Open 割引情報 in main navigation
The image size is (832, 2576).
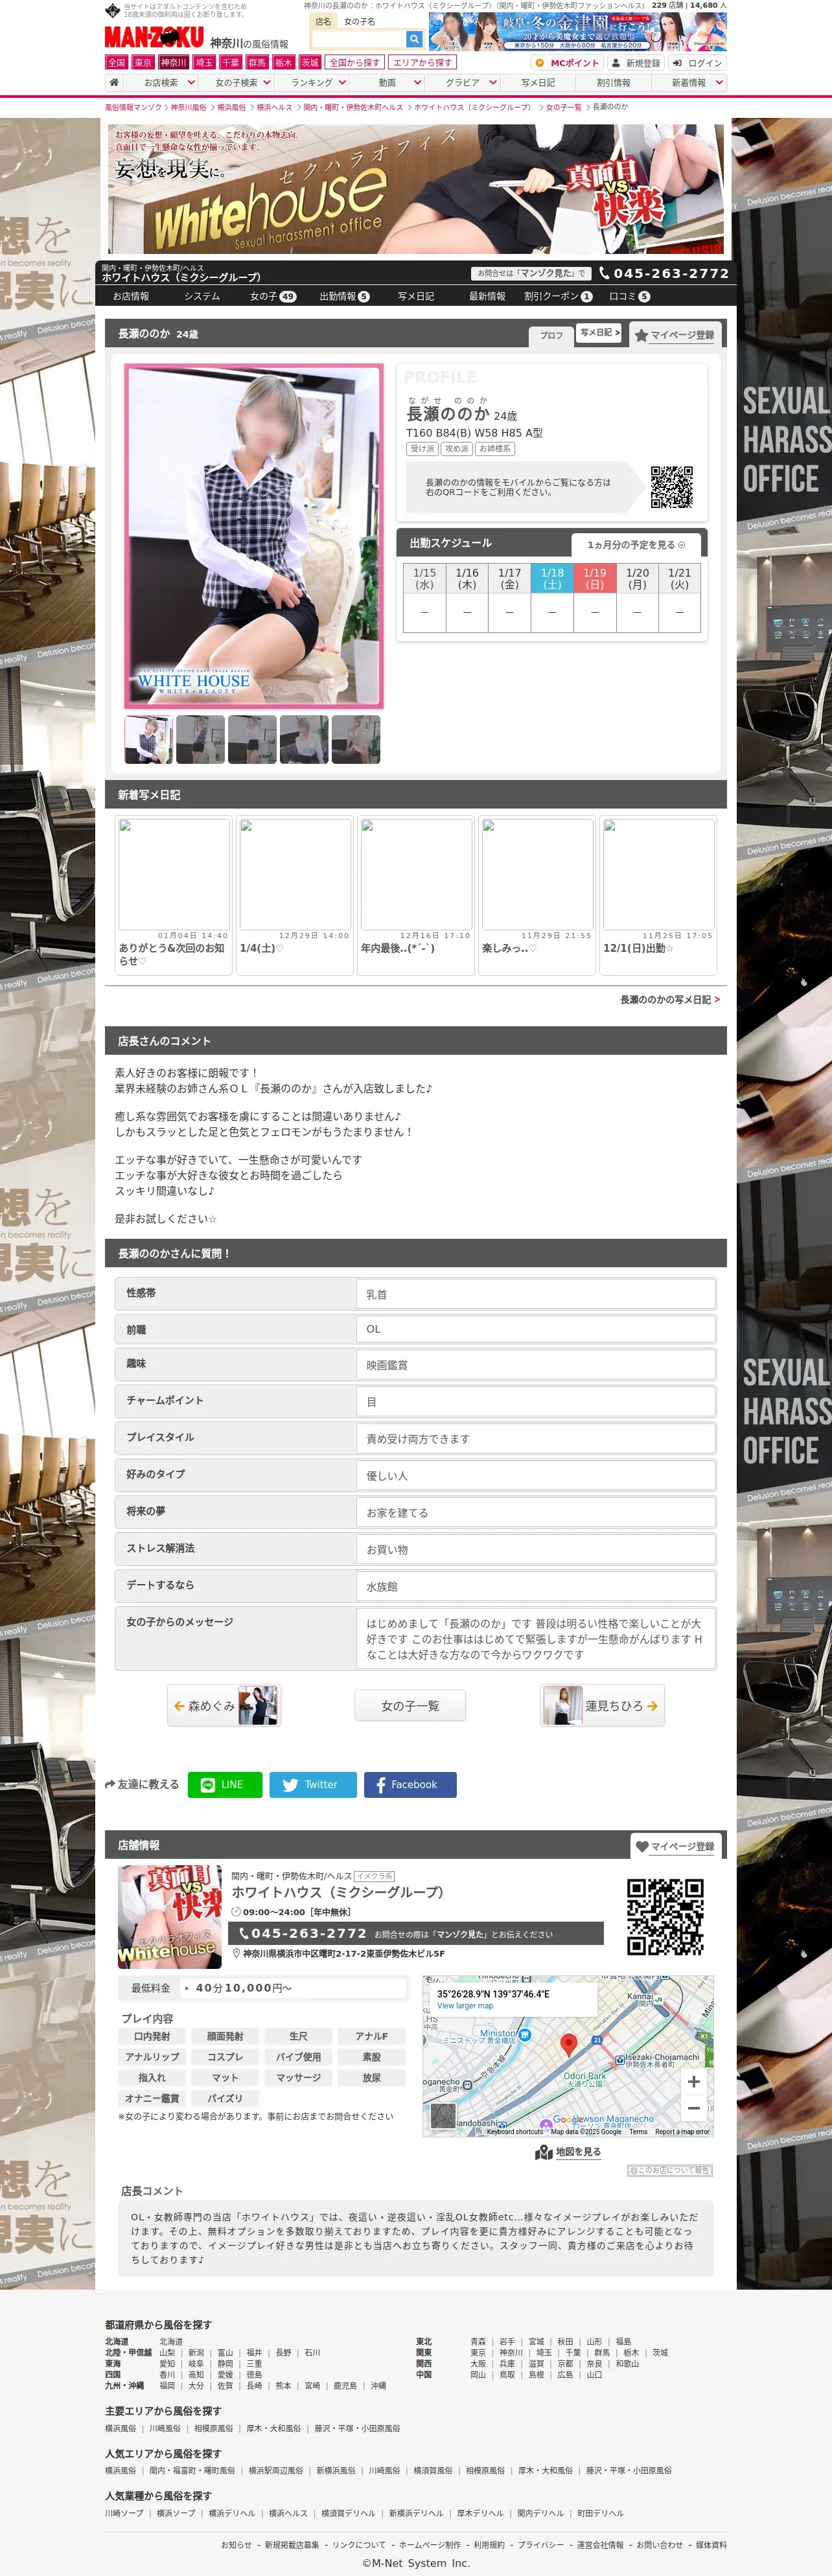[x=613, y=83]
